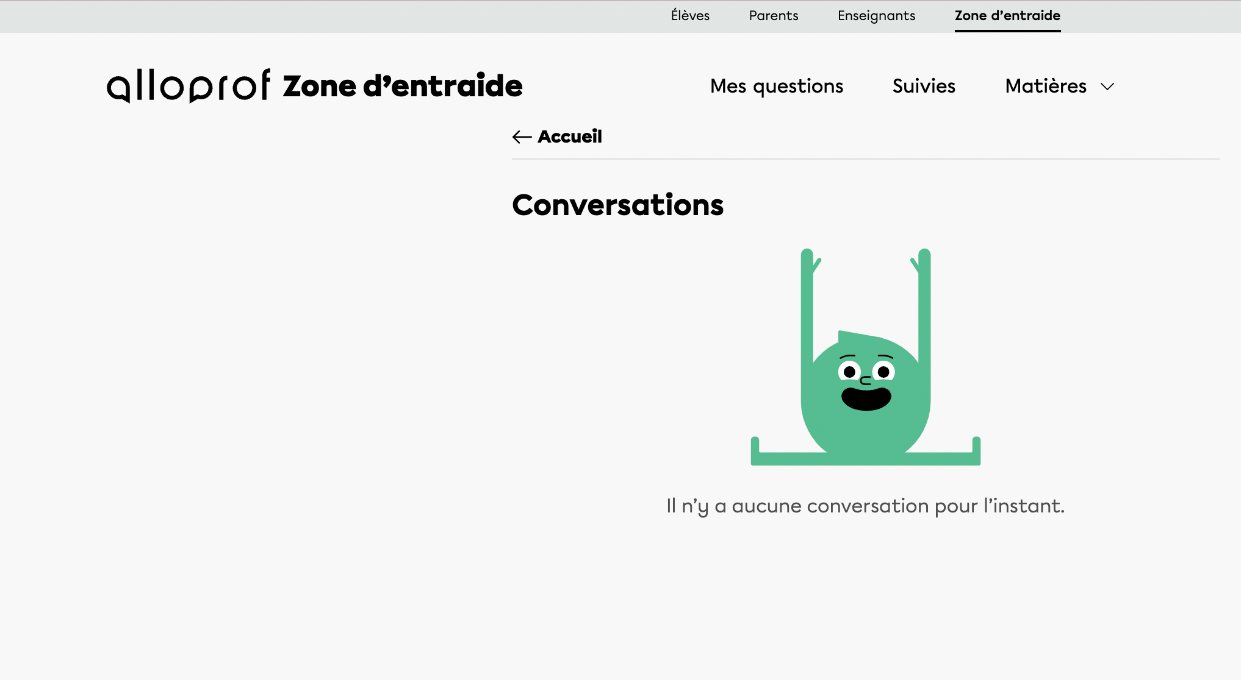This screenshot has height=680, width=1241.
Task: Click the mascot's left eye
Action: 849,371
